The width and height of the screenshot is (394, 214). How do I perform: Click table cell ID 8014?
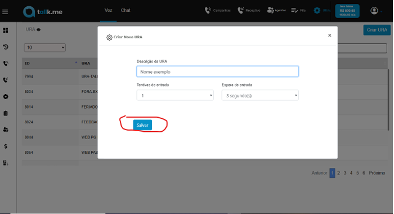[x=29, y=107]
